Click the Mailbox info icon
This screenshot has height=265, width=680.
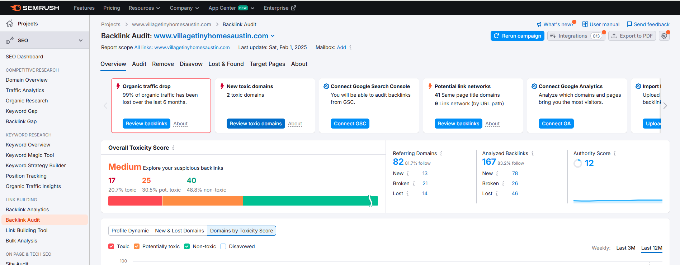click(350, 47)
